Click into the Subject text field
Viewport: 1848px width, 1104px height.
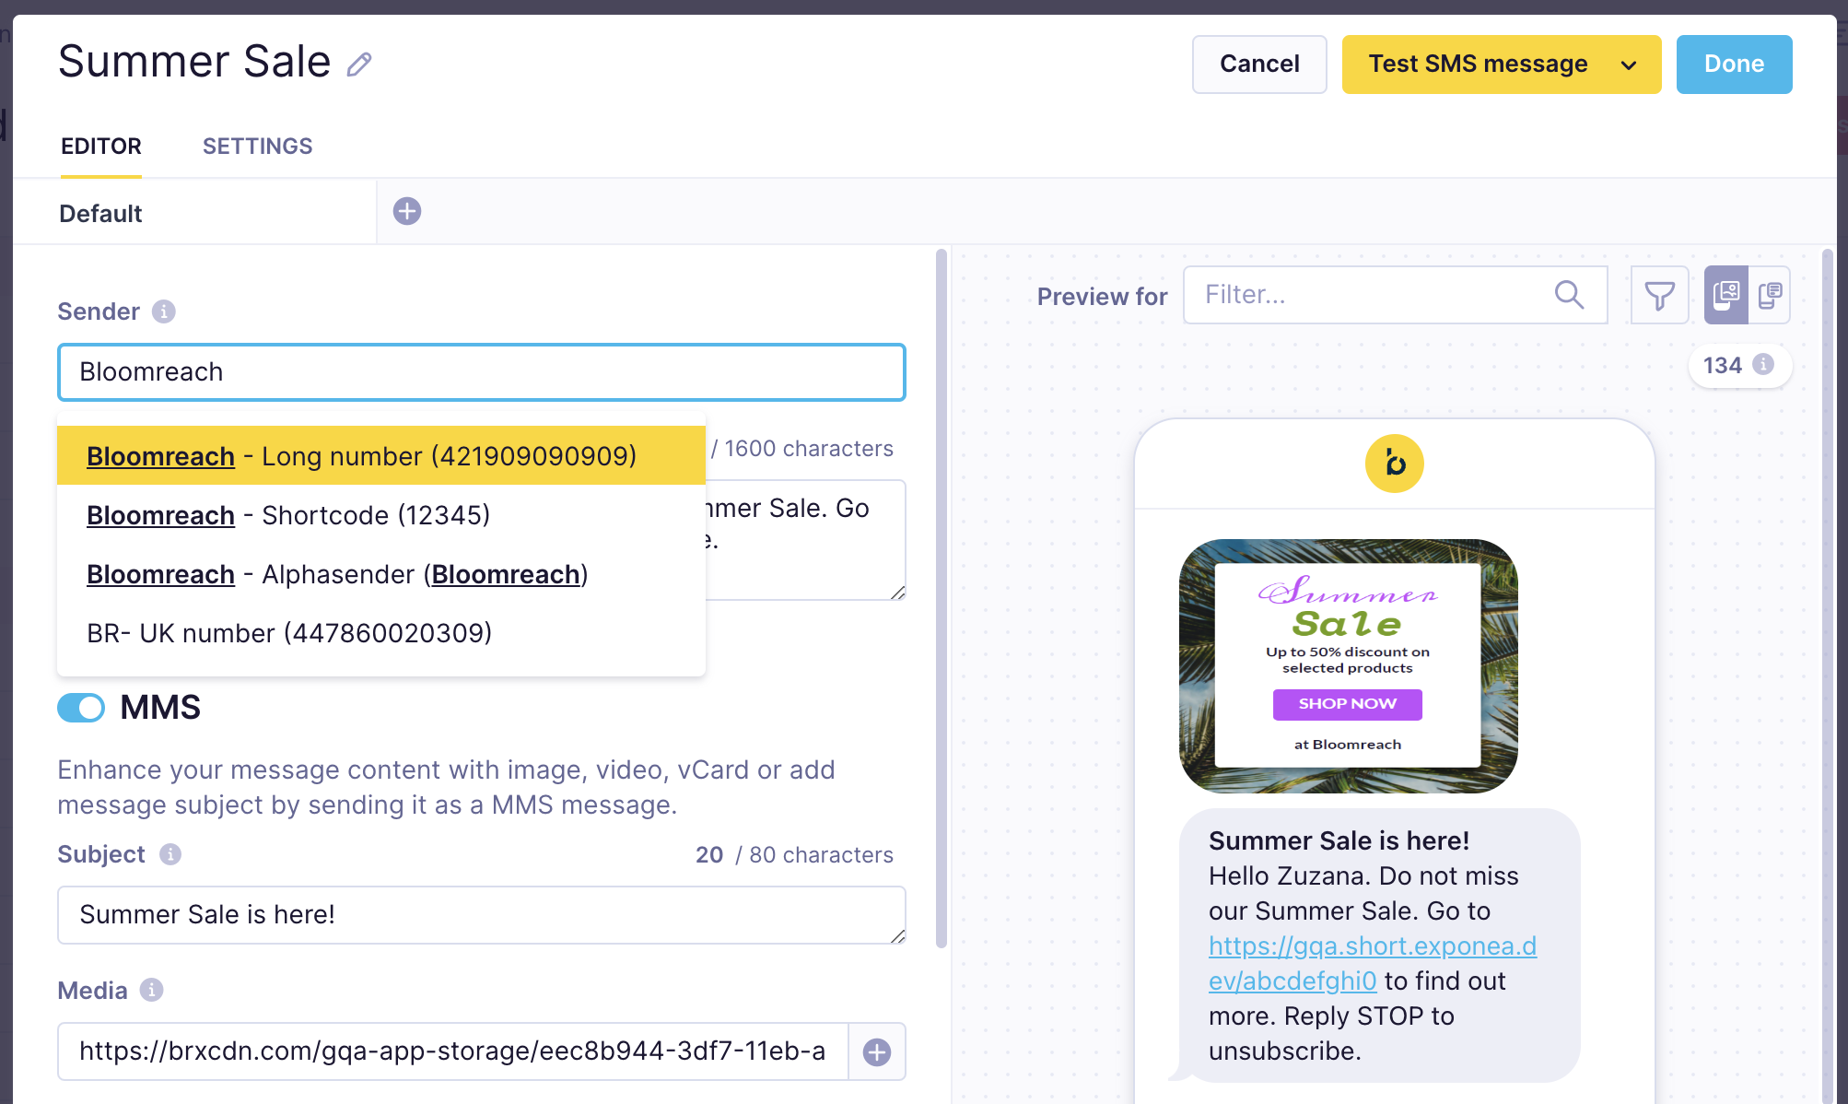point(481,914)
